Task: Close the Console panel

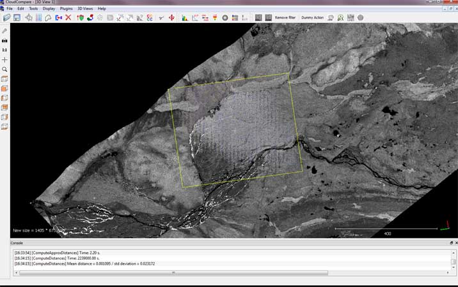Action: [x=455, y=243]
